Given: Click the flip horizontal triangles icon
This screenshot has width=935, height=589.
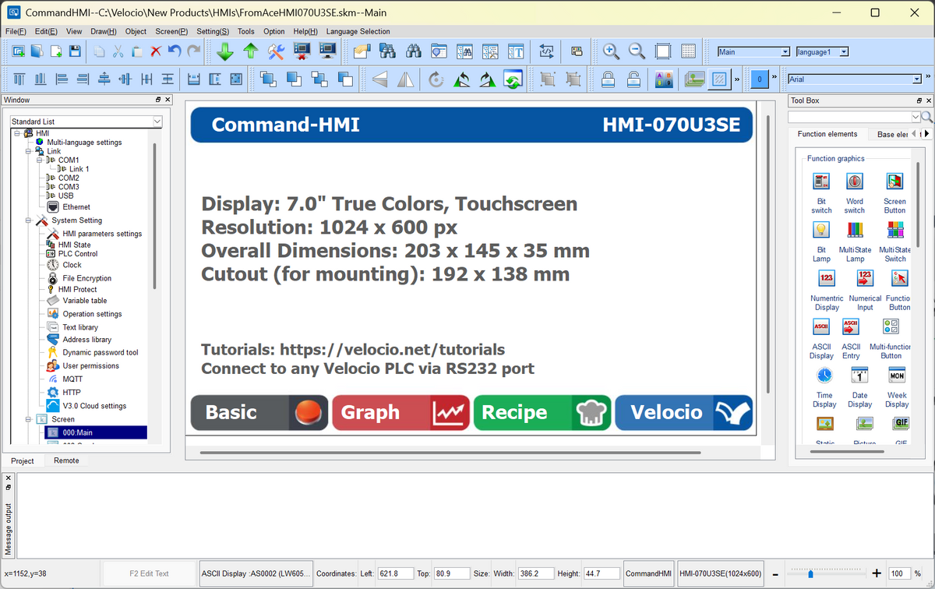Looking at the screenshot, I should [x=406, y=79].
